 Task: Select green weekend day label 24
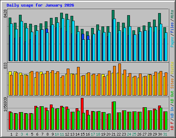[129, 134]
